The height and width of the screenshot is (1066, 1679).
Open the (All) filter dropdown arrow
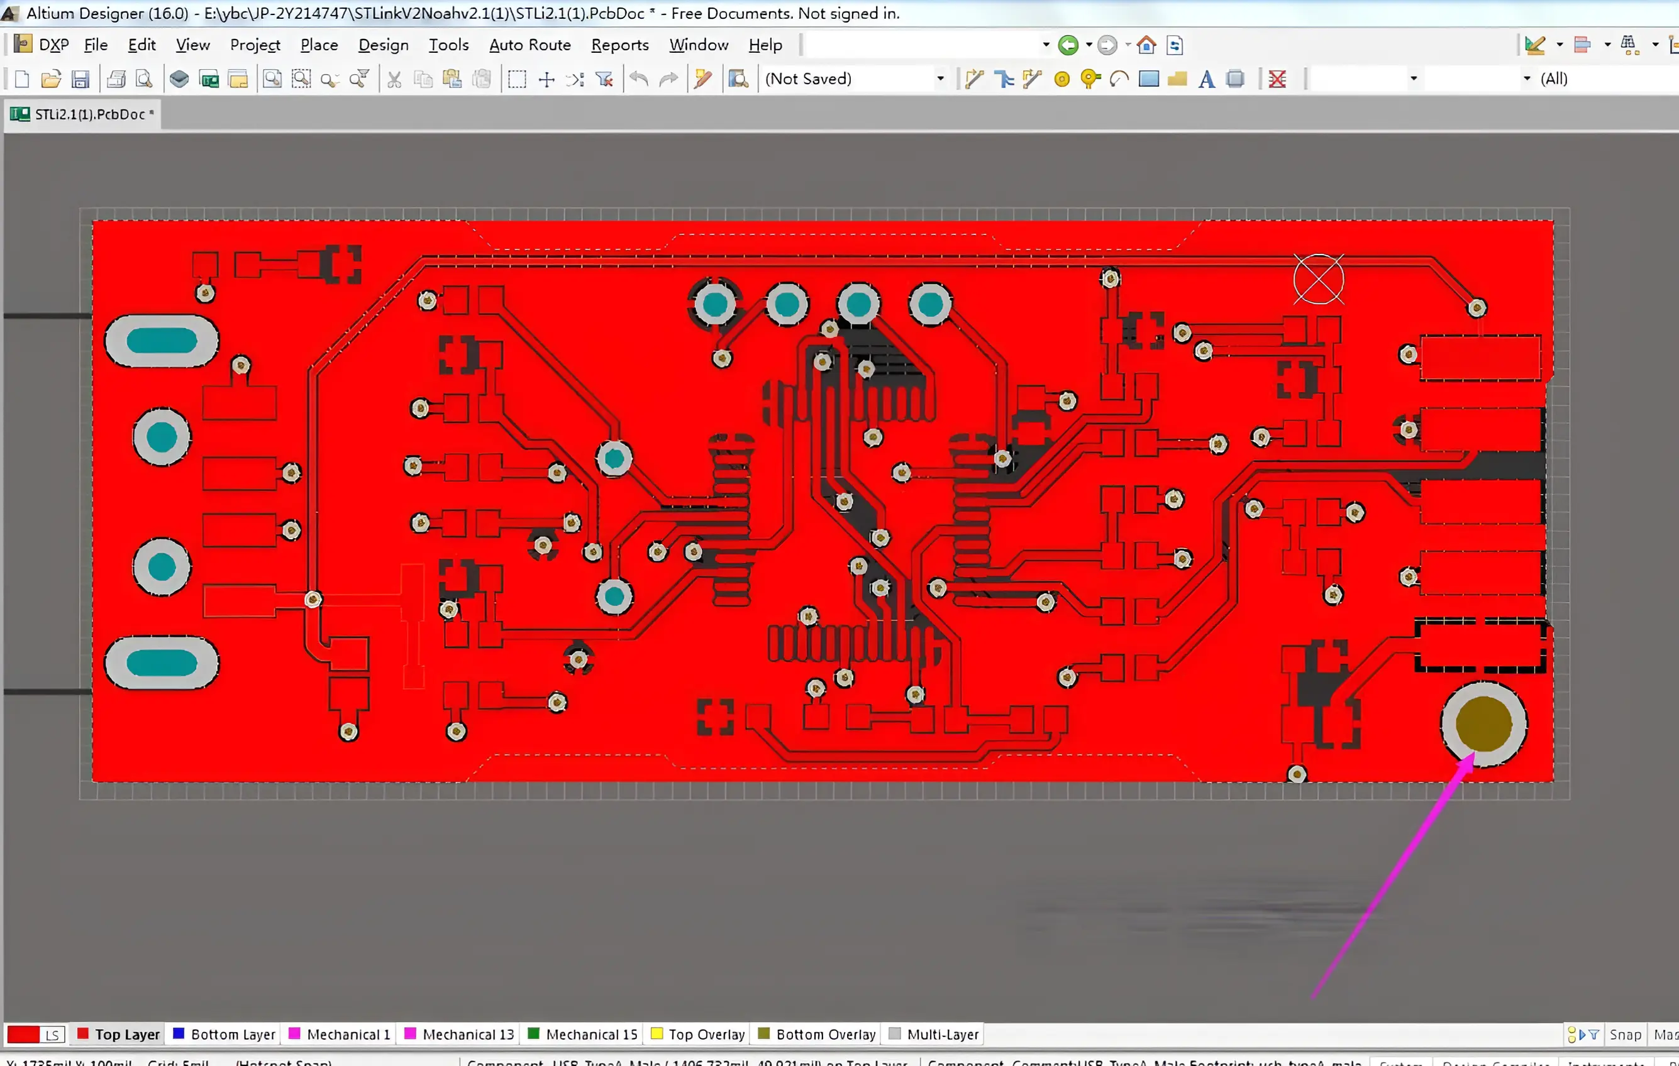coord(1527,79)
